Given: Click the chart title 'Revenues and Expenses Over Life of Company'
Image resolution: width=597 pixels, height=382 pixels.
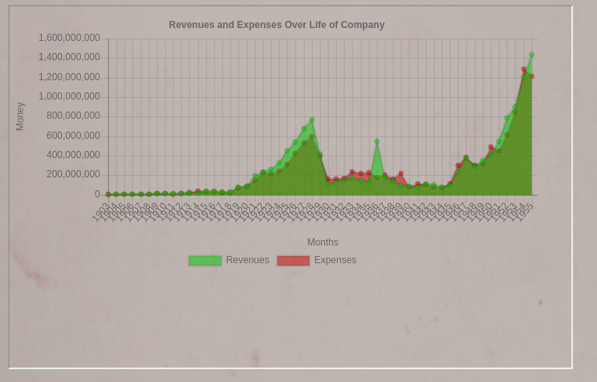Looking at the screenshot, I should coord(276,25).
